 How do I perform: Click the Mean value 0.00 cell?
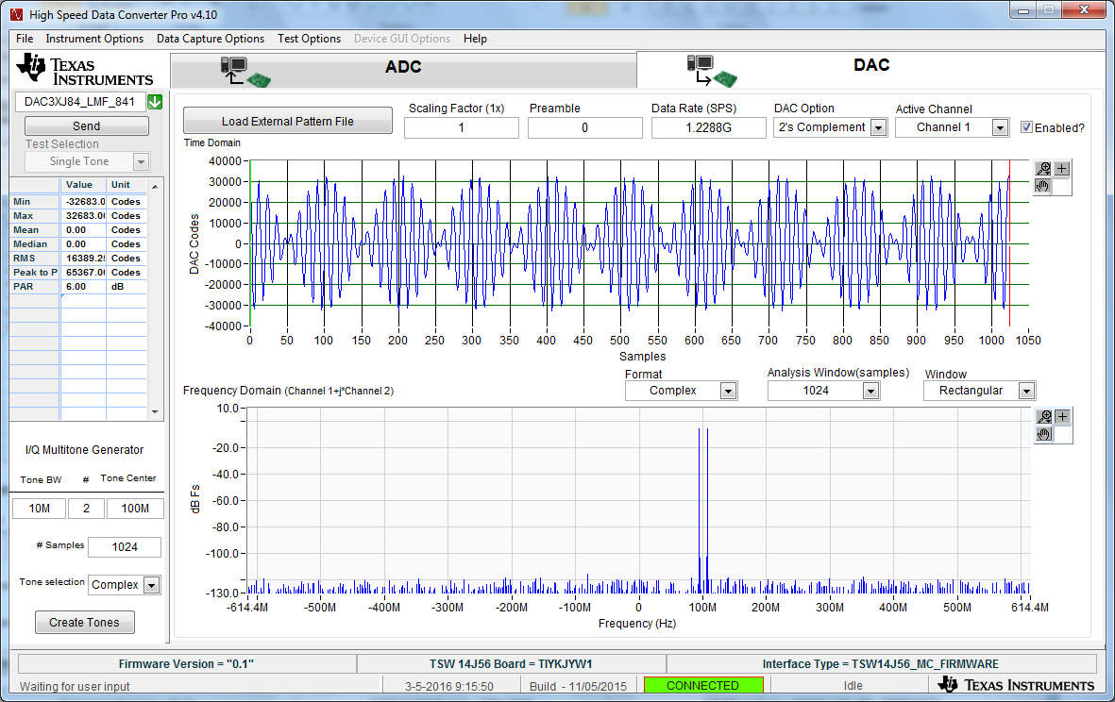(83, 230)
